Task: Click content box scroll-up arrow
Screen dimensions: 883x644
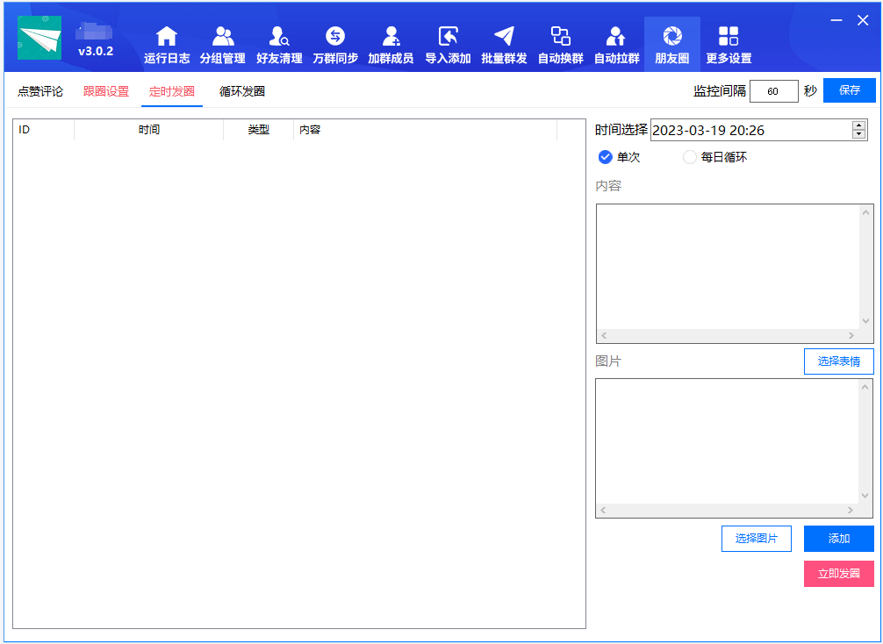Action: (865, 212)
